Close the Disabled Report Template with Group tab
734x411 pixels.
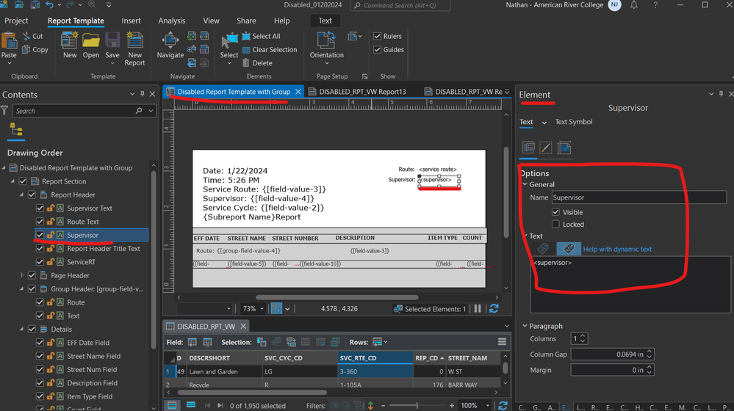298,92
